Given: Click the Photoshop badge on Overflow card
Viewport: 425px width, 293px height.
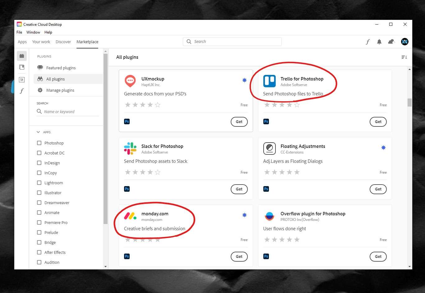Looking at the screenshot, I should [266, 256].
